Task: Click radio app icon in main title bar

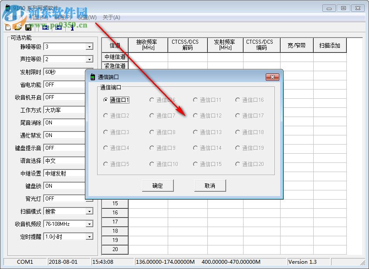Action: click(8, 8)
